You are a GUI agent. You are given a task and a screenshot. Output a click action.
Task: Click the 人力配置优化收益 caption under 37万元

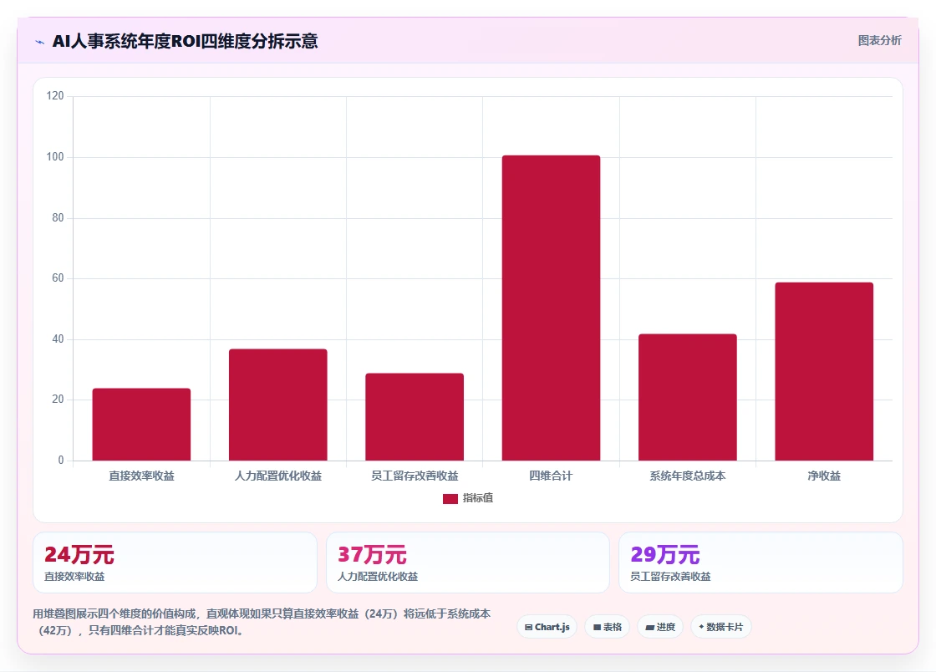[378, 577]
